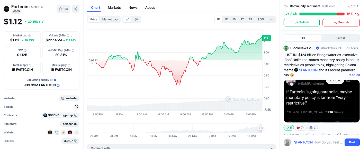This screenshot has width=360, height=149.
Task: Click the Total supply info icon
Action: pos(30,65)
